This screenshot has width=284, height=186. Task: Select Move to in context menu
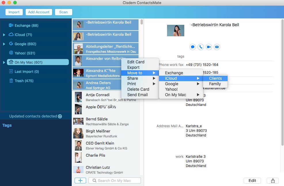pyautogui.click(x=140, y=73)
